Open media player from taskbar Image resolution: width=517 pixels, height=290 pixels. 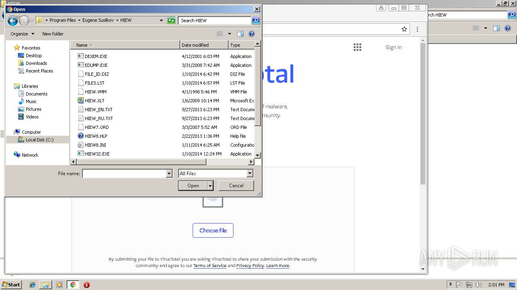[x=59, y=285]
